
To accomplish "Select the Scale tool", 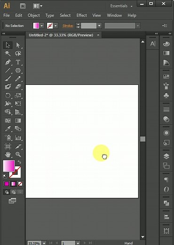I will tap(18, 95).
